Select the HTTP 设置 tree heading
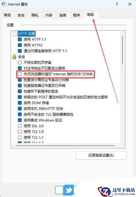The height and width of the screenshot is (197, 136). pos(27,34)
